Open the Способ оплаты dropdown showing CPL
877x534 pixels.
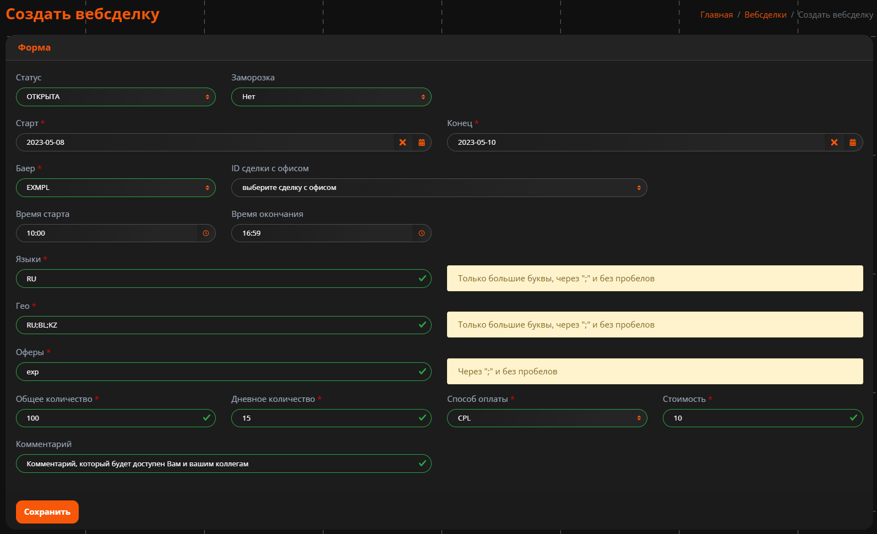pos(547,418)
